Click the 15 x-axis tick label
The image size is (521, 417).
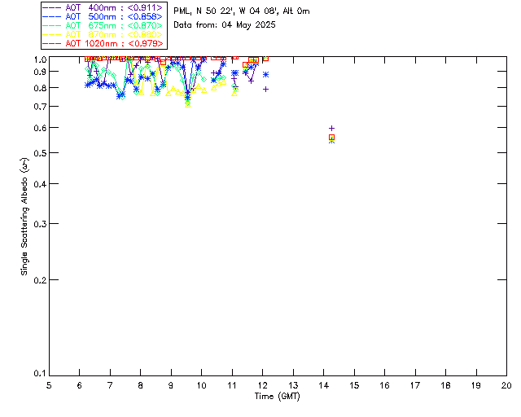click(354, 385)
